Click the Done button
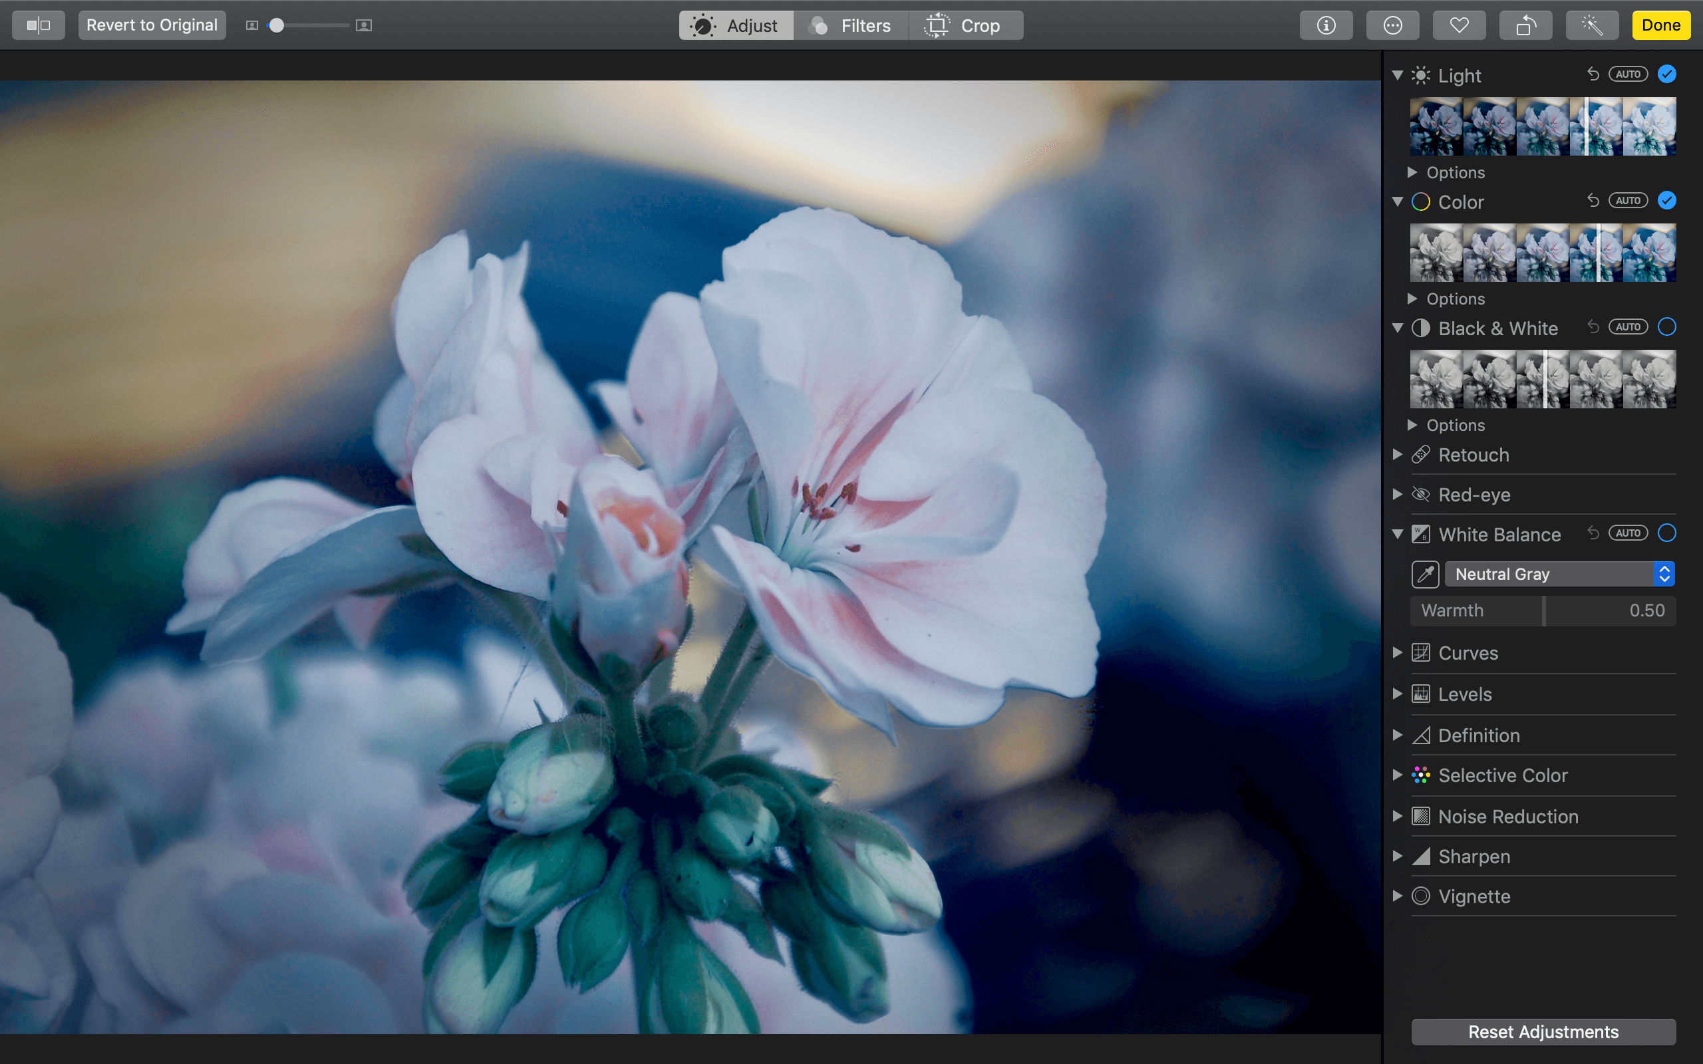The height and width of the screenshot is (1064, 1703). [x=1661, y=25]
